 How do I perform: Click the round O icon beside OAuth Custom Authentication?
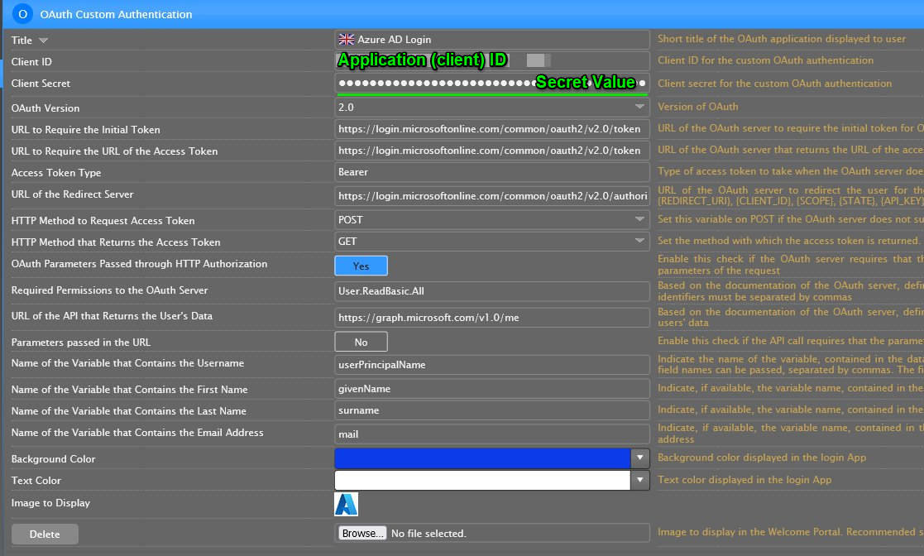(x=22, y=14)
